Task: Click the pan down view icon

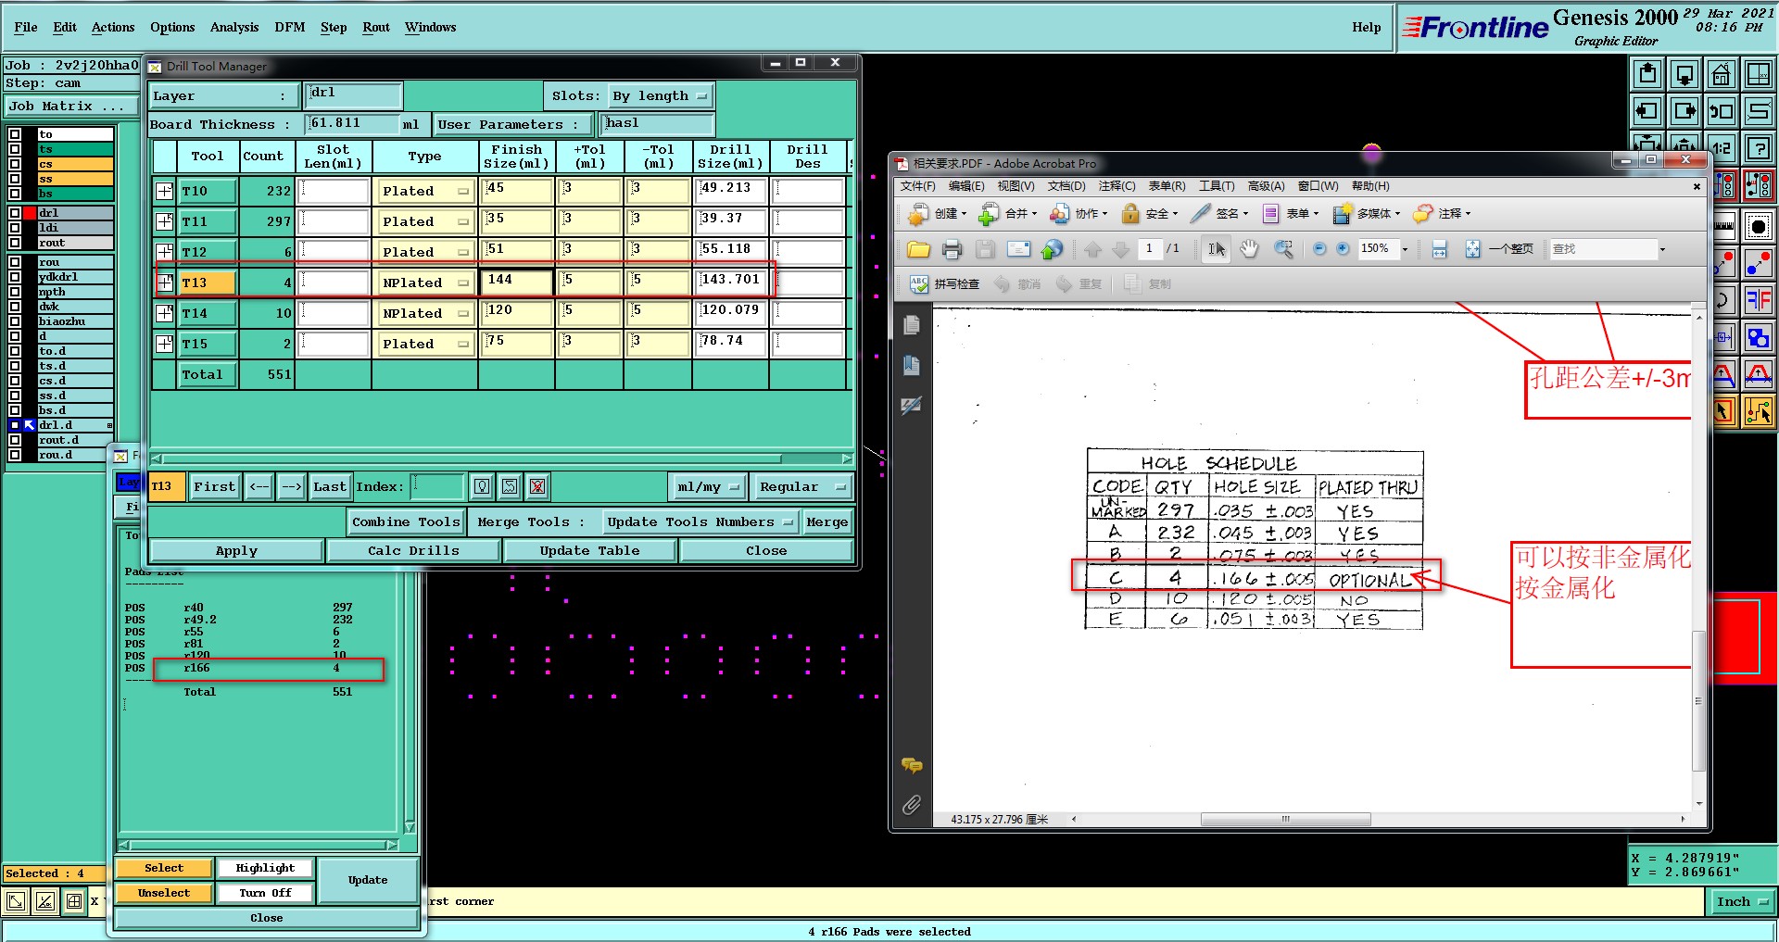Action: [x=1684, y=73]
